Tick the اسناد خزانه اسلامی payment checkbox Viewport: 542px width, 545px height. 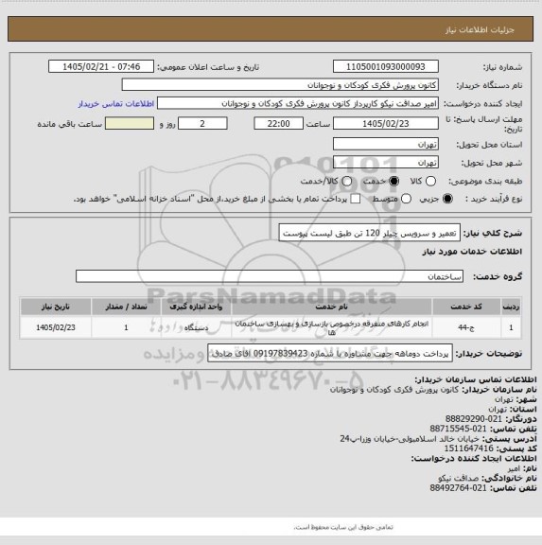(x=355, y=199)
